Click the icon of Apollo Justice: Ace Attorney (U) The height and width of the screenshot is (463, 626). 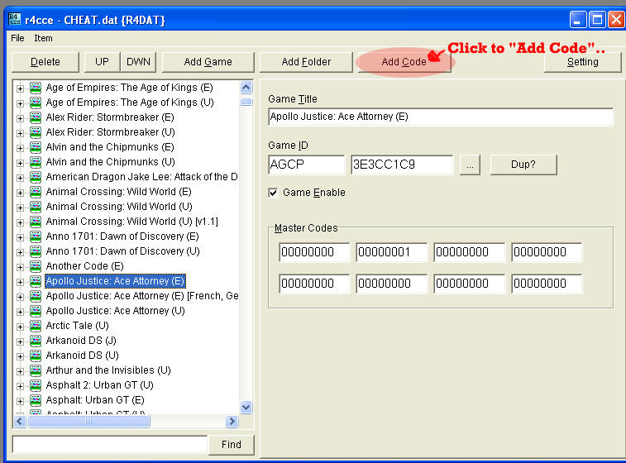[36, 311]
